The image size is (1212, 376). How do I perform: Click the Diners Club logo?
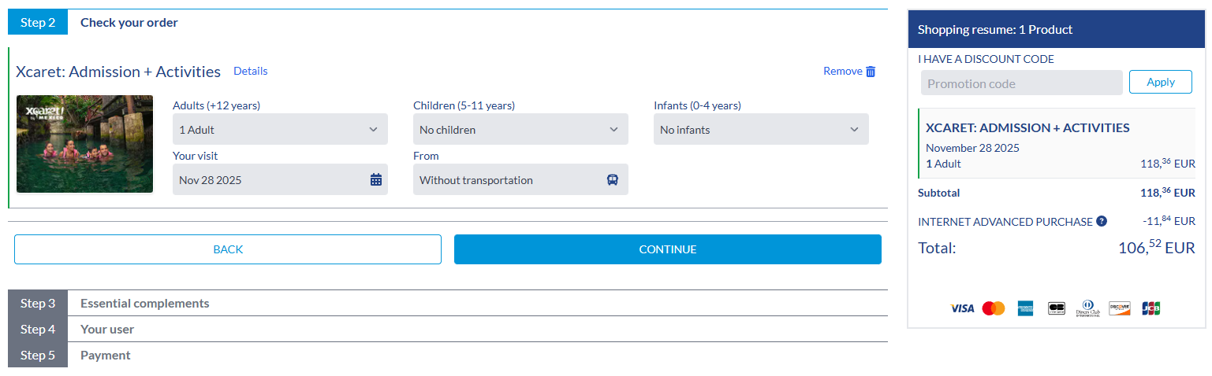coord(1087,308)
